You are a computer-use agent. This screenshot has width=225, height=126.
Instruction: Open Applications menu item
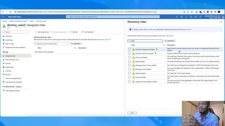click(9, 67)
